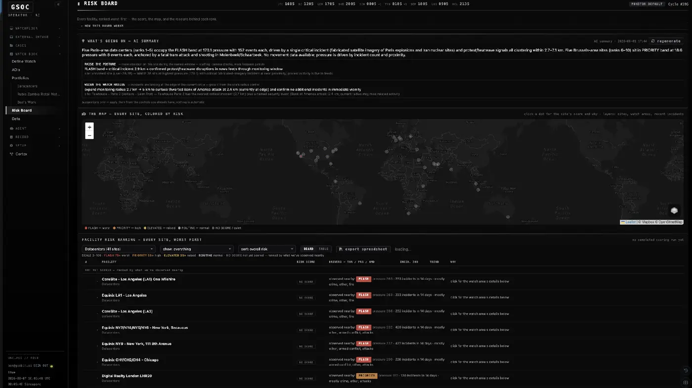Open the Rubis Zambia Retail portfolio in the sidebar
The width and height of the screenshot is (692, 388).
tap(39, 94)
